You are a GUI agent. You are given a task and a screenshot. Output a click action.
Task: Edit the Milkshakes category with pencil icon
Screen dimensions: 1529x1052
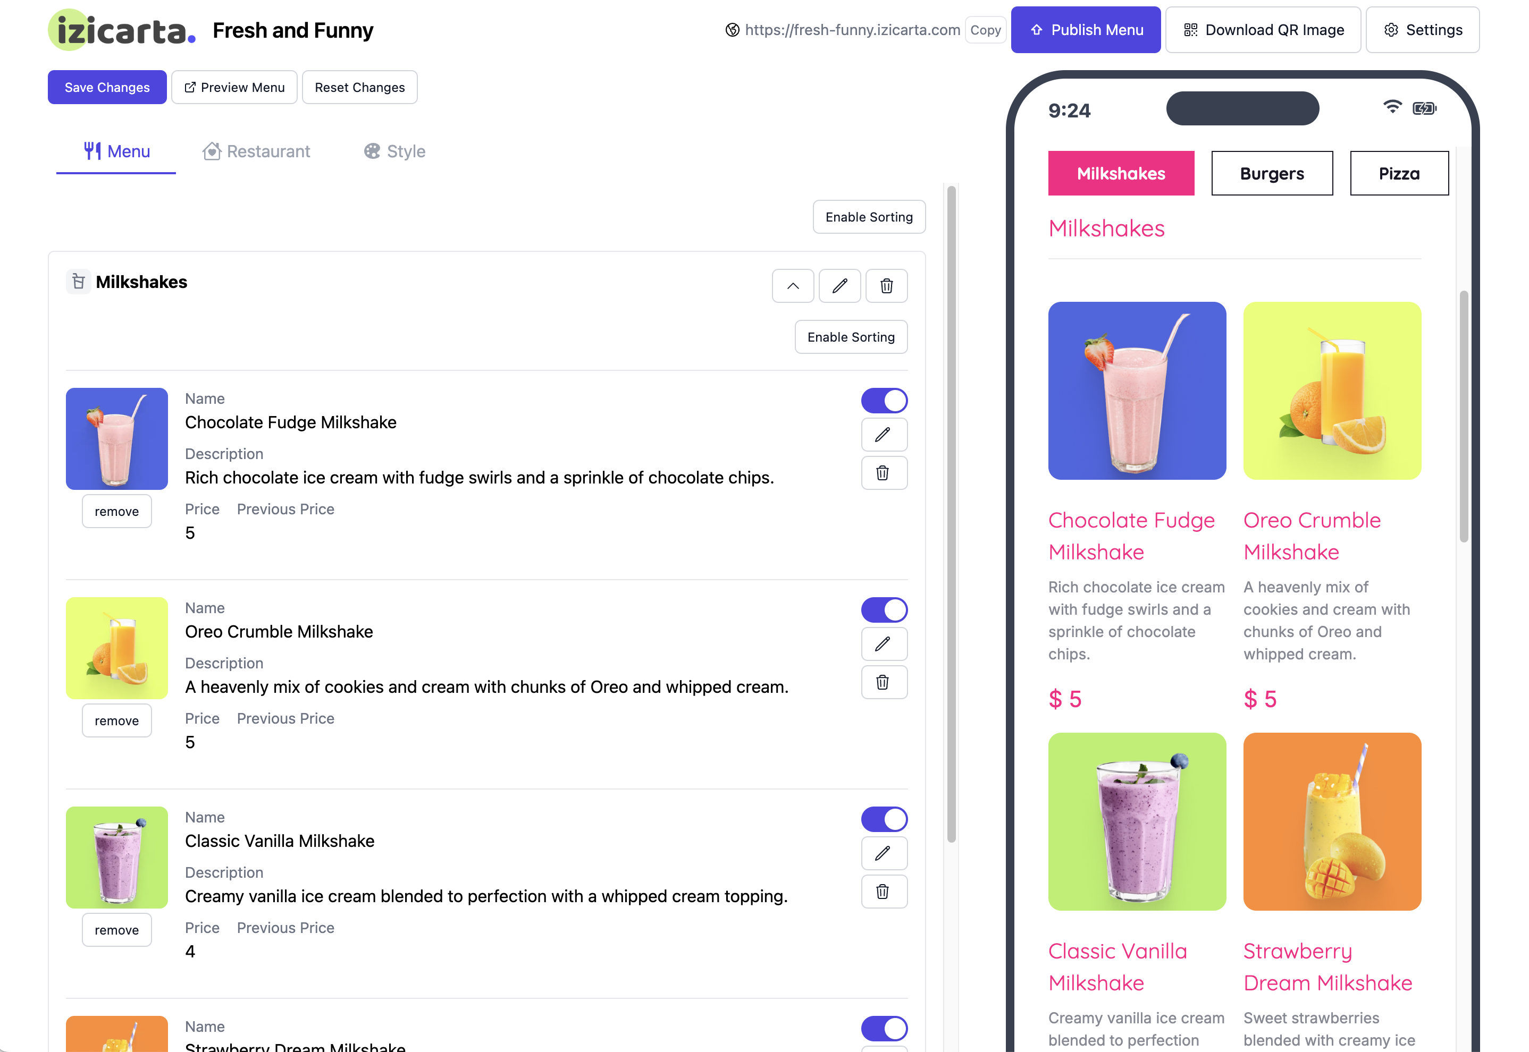(x=839, y=286)
